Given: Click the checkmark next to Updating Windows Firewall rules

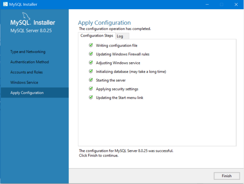Looking at the screenshot, I should point(91,54).
